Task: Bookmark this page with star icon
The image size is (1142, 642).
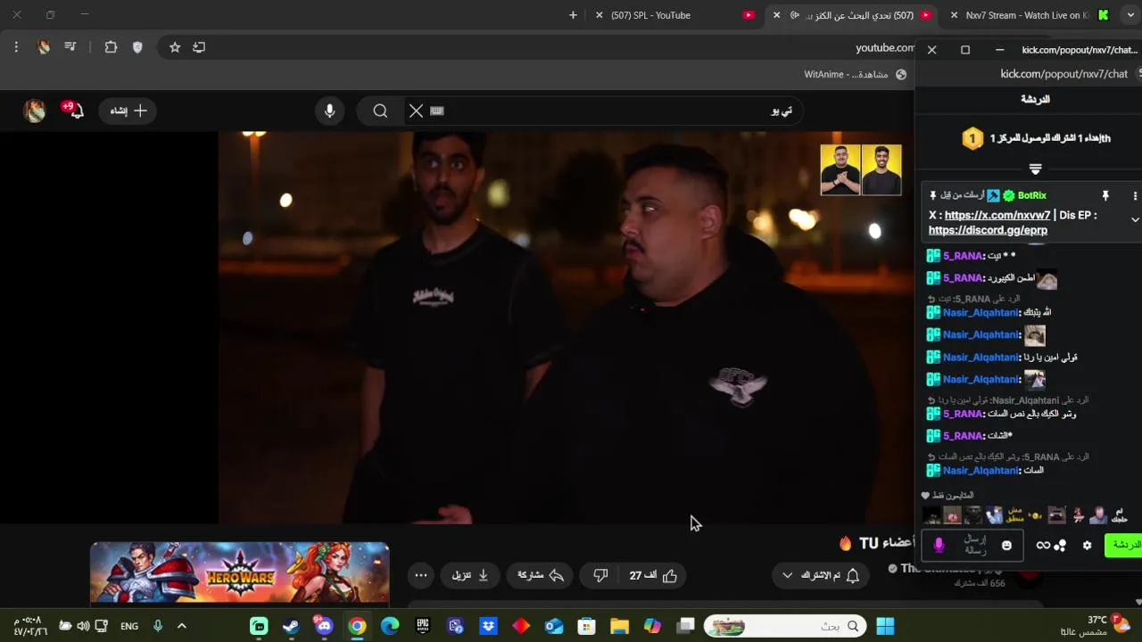Action: pyautogui.click(x=175, y=47)
